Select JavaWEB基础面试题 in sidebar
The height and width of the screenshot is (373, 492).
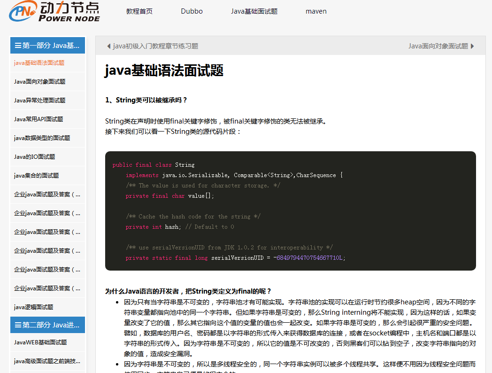click(48, 342)
